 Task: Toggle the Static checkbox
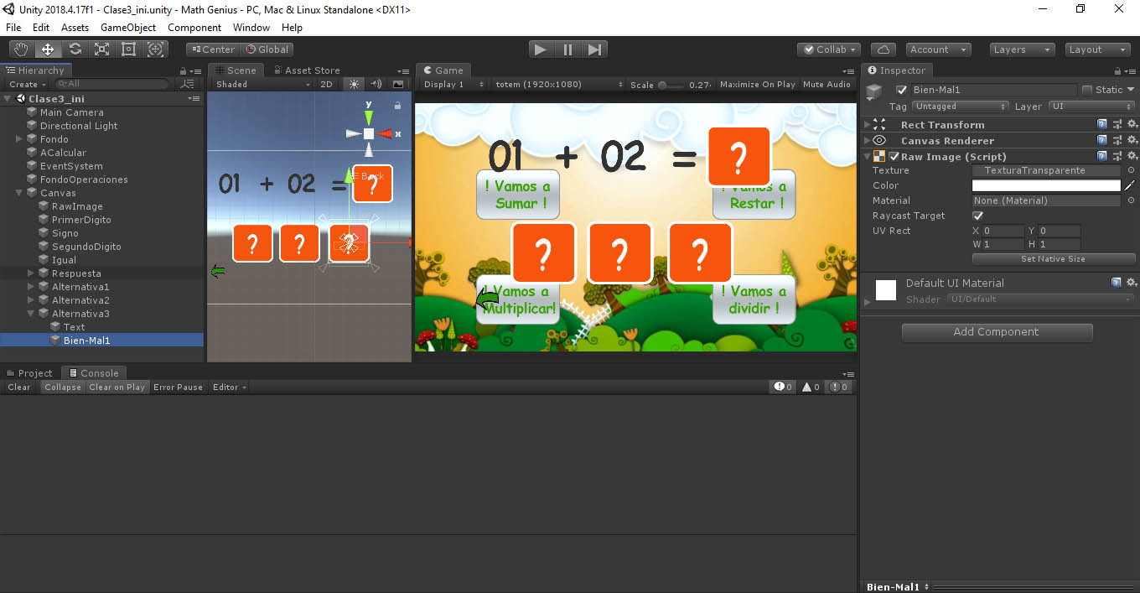click(x=1087, y=90)
